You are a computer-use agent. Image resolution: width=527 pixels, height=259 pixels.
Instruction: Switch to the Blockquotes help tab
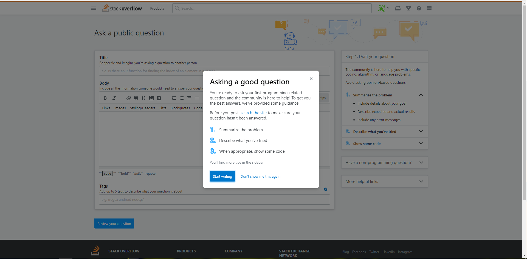[180, 108]
